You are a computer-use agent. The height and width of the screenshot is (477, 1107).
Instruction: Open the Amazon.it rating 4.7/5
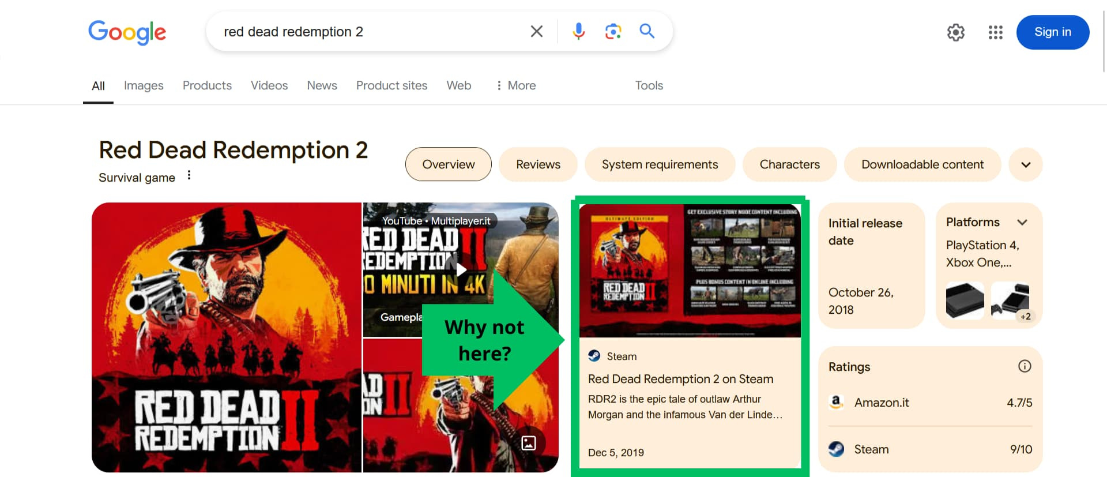tap(1019, 403)
